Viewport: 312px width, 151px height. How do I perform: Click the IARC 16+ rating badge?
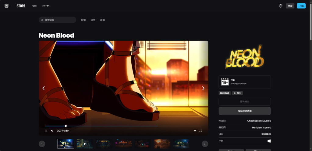point(225,82)
